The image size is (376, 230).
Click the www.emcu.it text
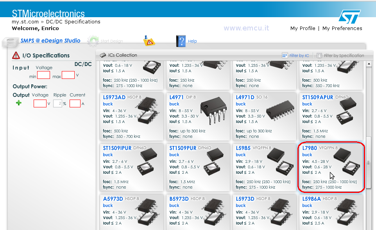[246, 28]
